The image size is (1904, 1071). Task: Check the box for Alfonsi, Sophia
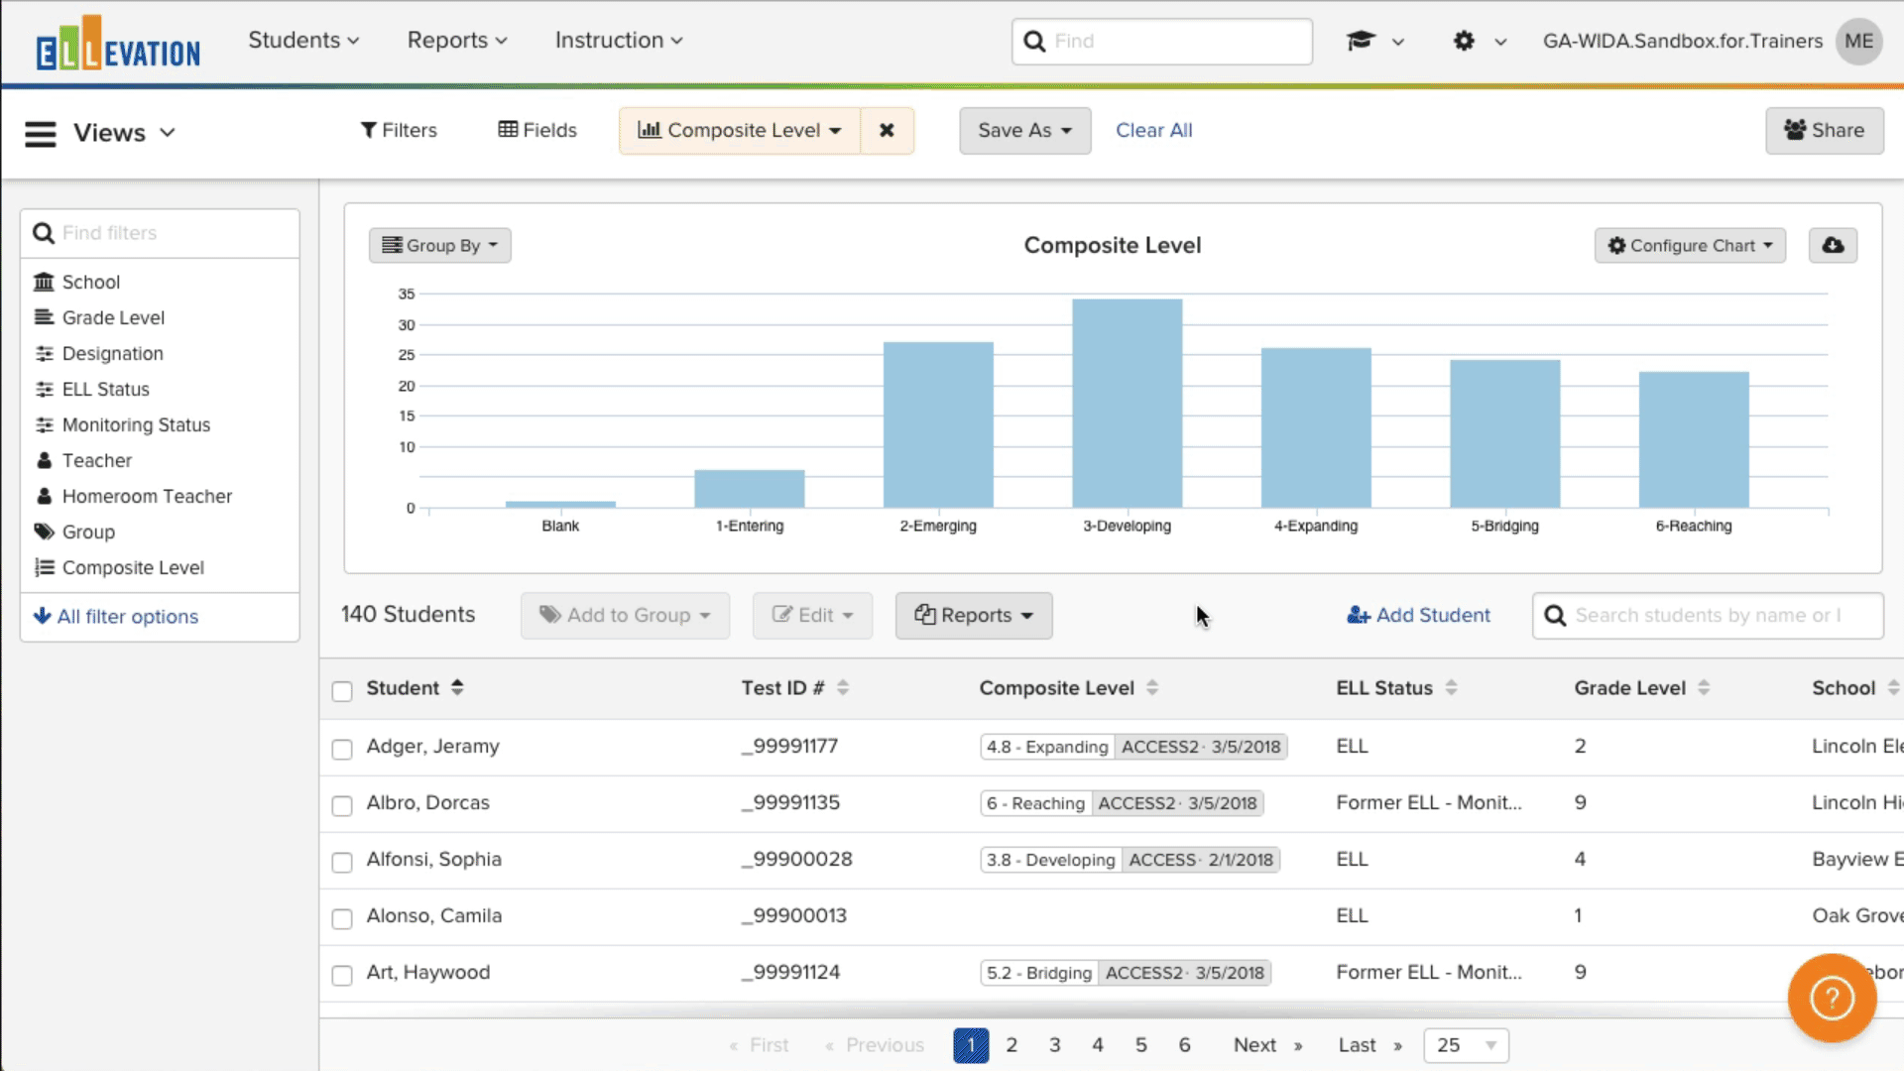tap(342, 862)
